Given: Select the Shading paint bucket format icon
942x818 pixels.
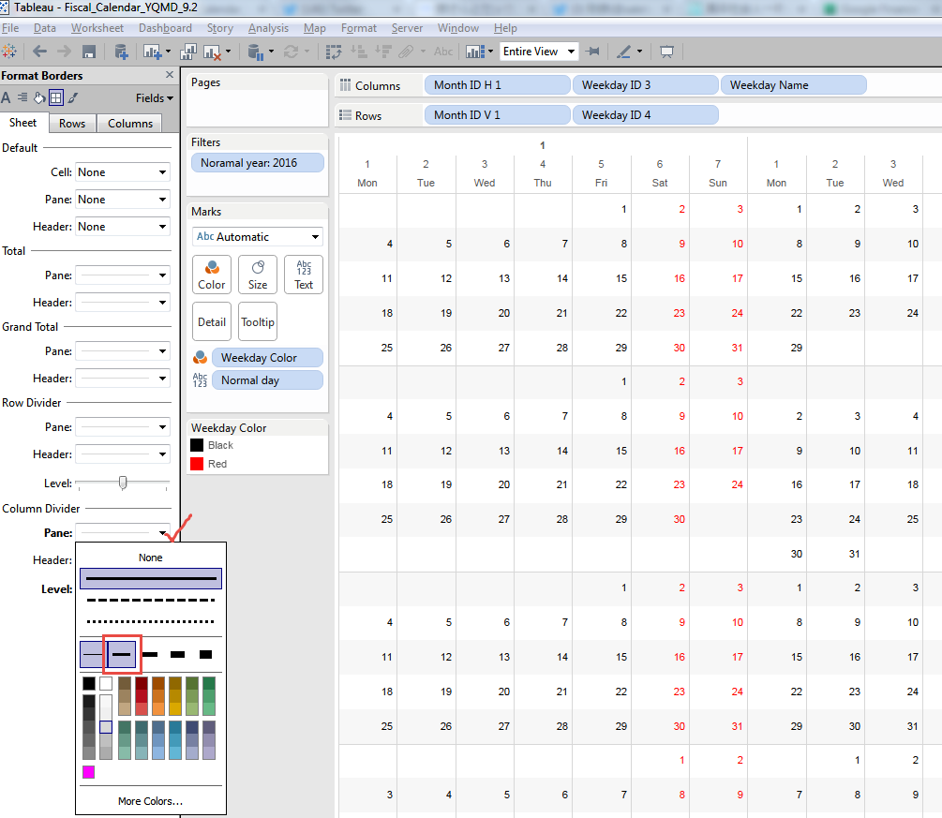Looking at the screenshot, I should (x=39, y=97).
